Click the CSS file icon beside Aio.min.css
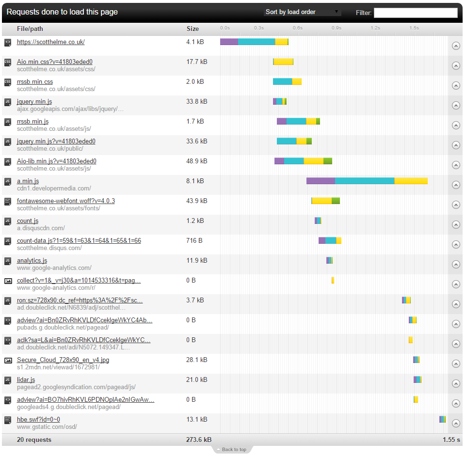Image resolution: width=466 pixels, height=458 pixels. tap(8, 62)
